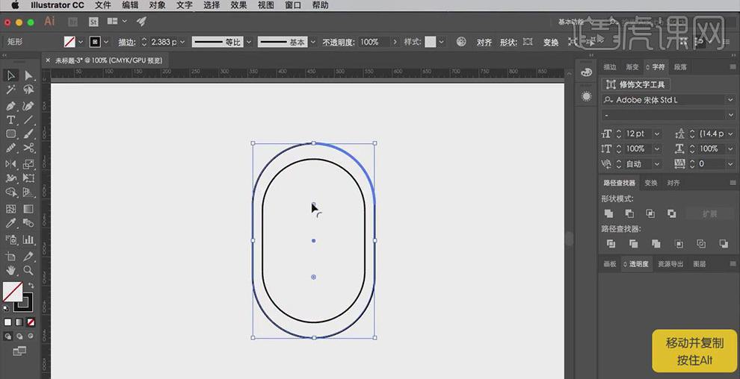Click the Unite shape mode icon
This screenshot has height=379, width=740.
(609, 213)
